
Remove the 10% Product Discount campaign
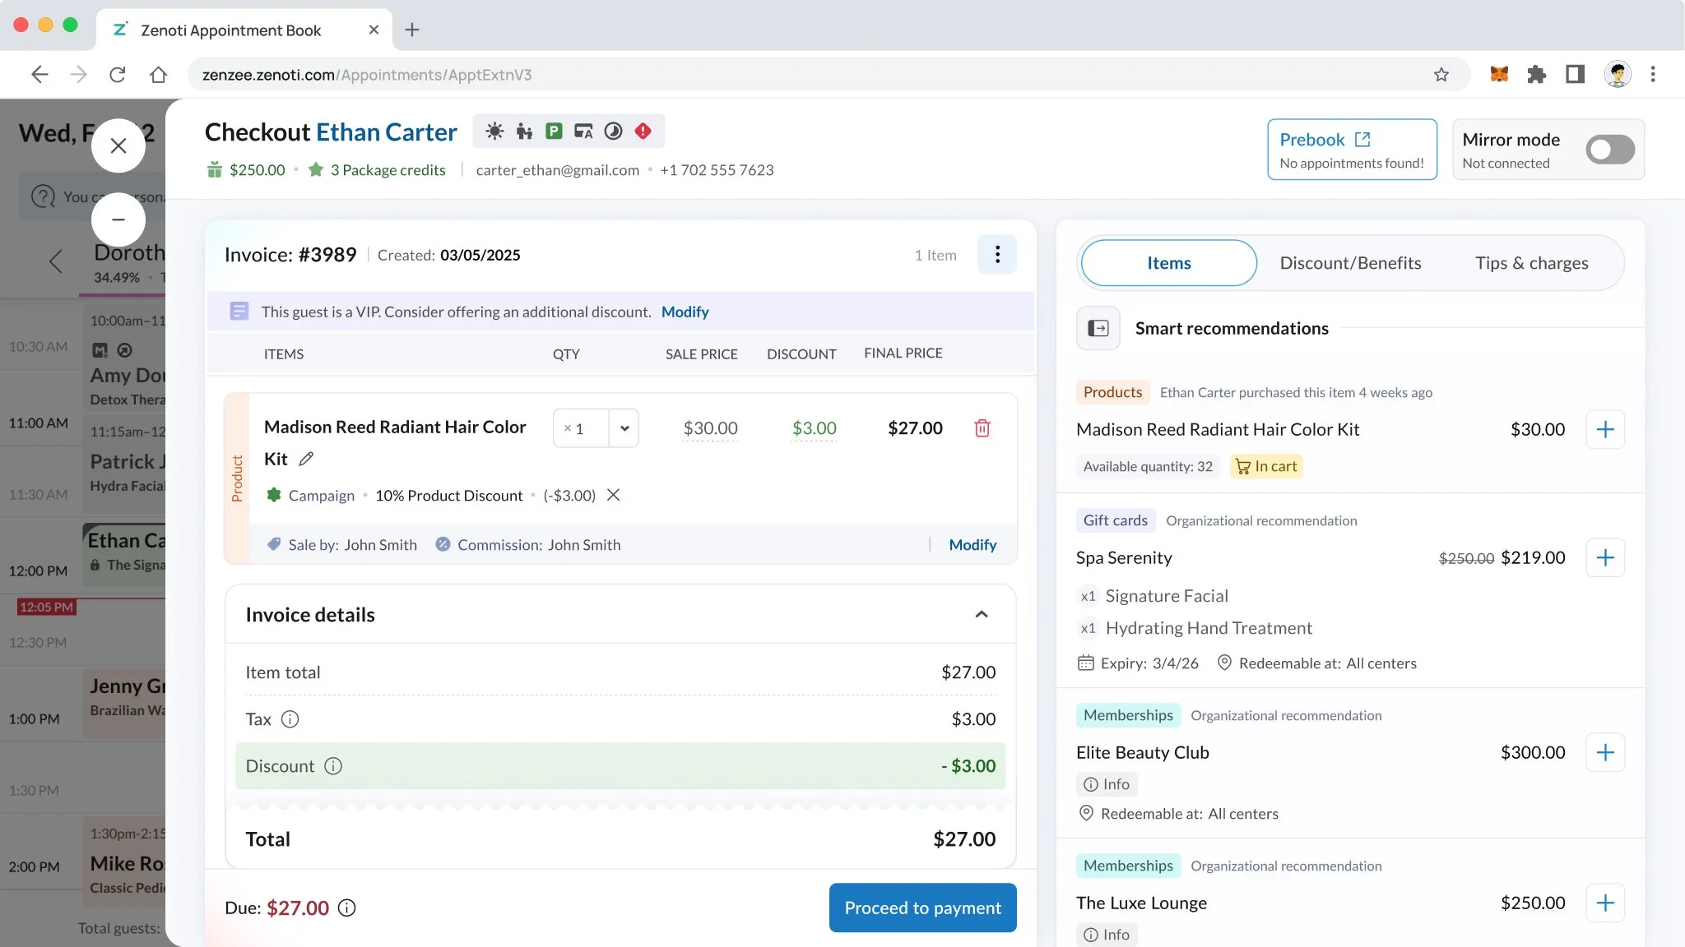coord(613,495)
